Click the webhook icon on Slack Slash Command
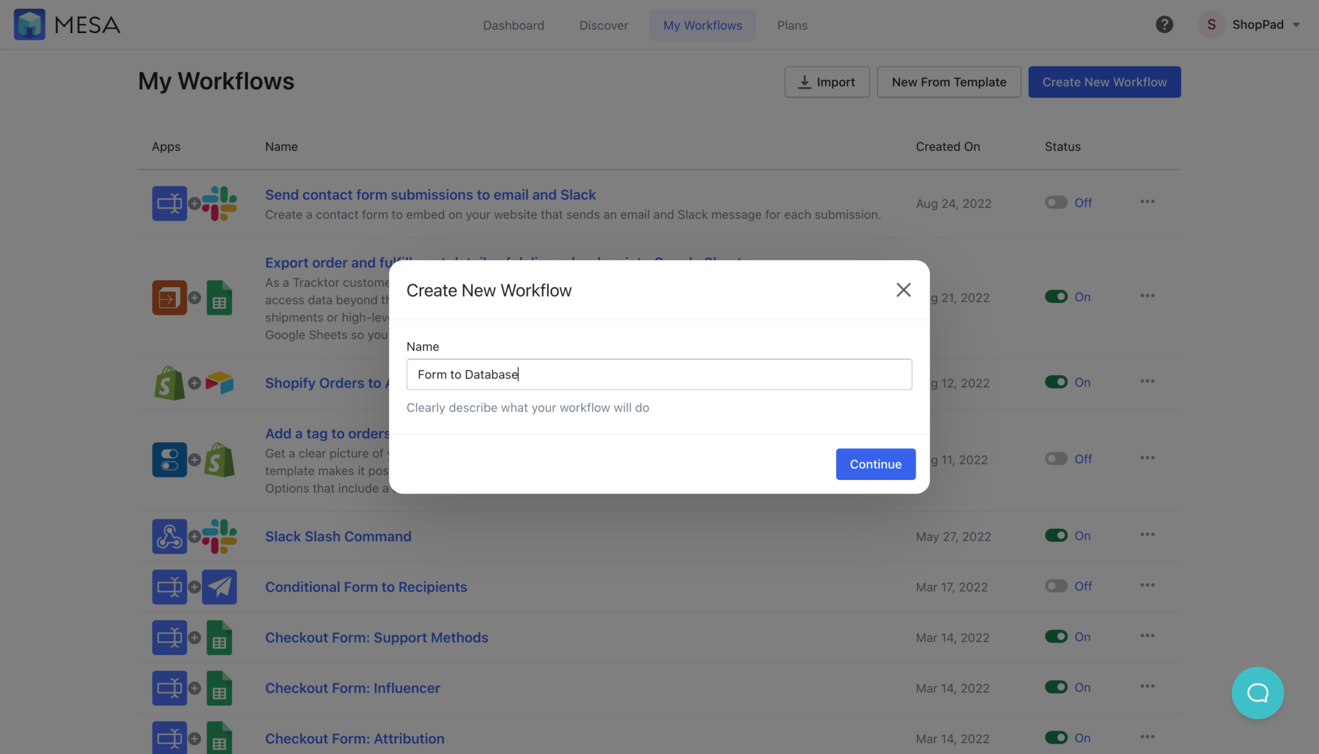The width and height of the screenshot is (1319, 754). [169, 536]
